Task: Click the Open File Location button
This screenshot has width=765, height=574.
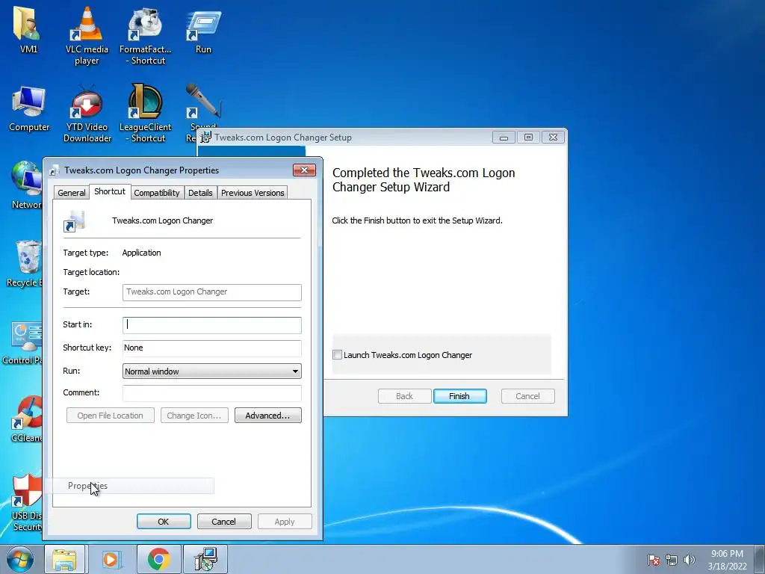Action: point(111,416)
